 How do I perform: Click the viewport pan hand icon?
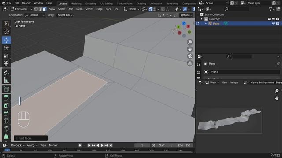click(190, 49)
